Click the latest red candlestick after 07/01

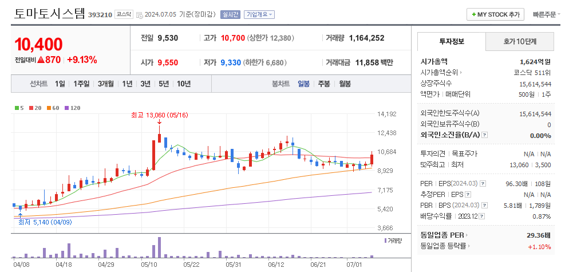point(372,159)
